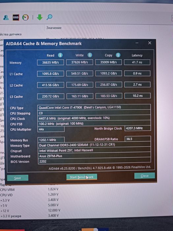This screenshot has height=231, width=173.
Task: Select Memory copy value 35009 MB/s
Action: point(108,62)
